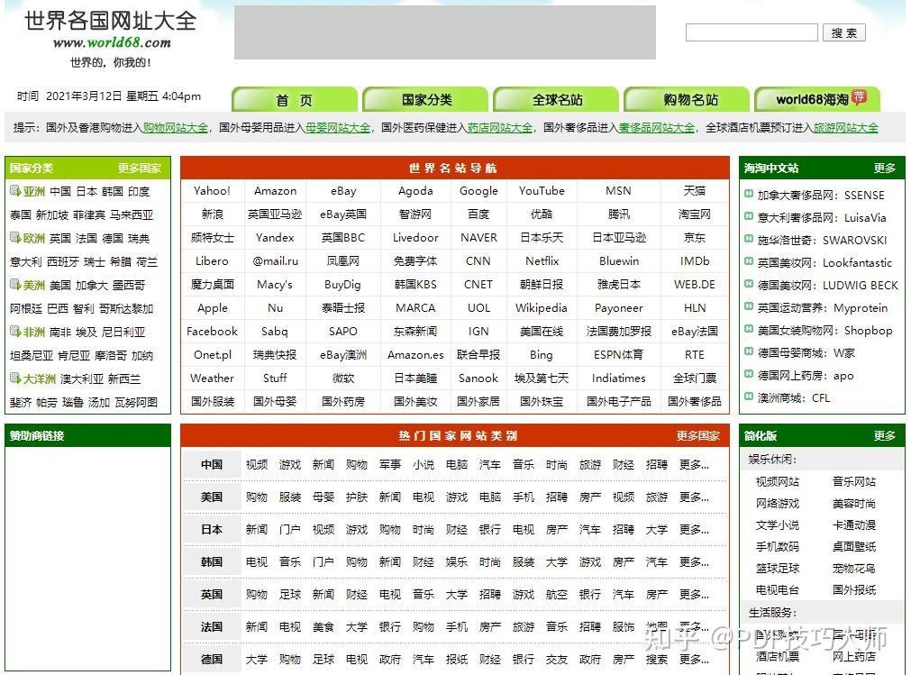911x675 pixels.
Task: Click the bullet icon beside SSENSE
Action: tap(749, 194)
